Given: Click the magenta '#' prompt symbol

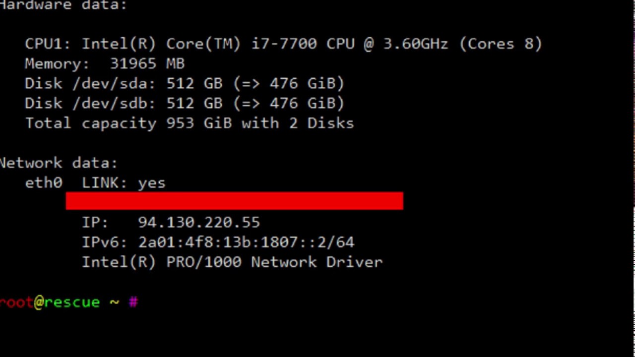Looking at the screenshot, I should click(133, 302).
